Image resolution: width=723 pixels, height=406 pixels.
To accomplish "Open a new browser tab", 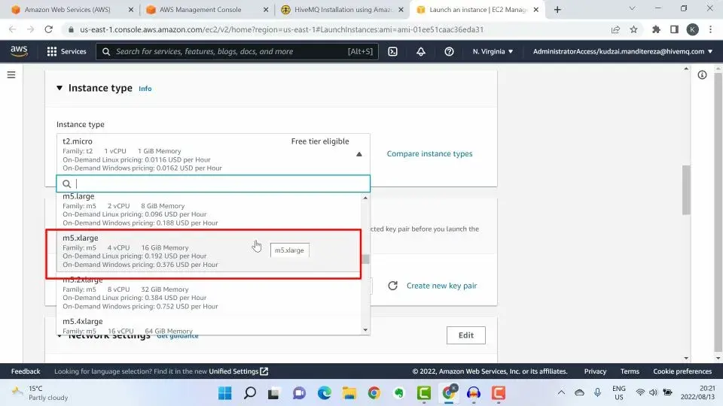I will [557, 10].
